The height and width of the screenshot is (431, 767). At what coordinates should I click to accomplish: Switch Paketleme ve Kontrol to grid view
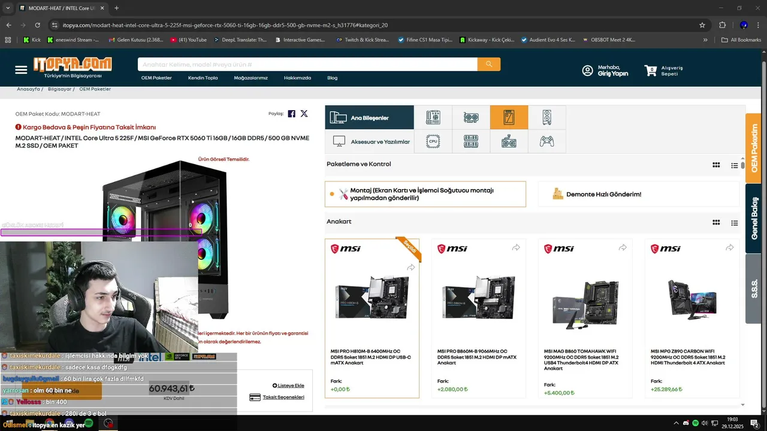point(716,165)
